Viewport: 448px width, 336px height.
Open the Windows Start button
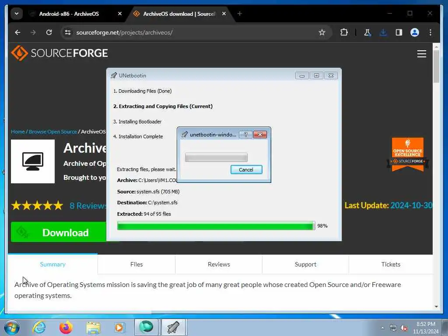[11, 327]
